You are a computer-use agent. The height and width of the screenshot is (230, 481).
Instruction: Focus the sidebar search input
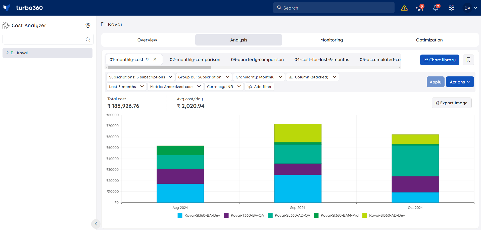point(48,39)
